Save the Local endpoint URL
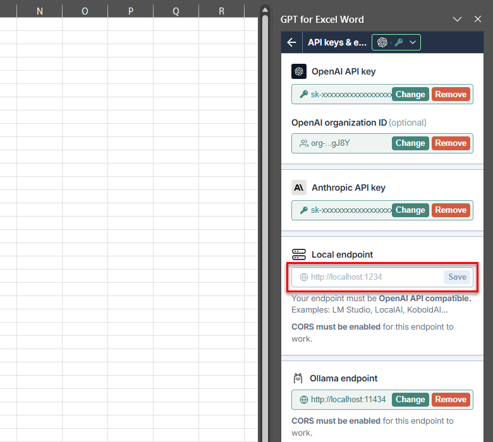Image resolution: width=493 pixels, height=442 pixels. pos(457,277)
